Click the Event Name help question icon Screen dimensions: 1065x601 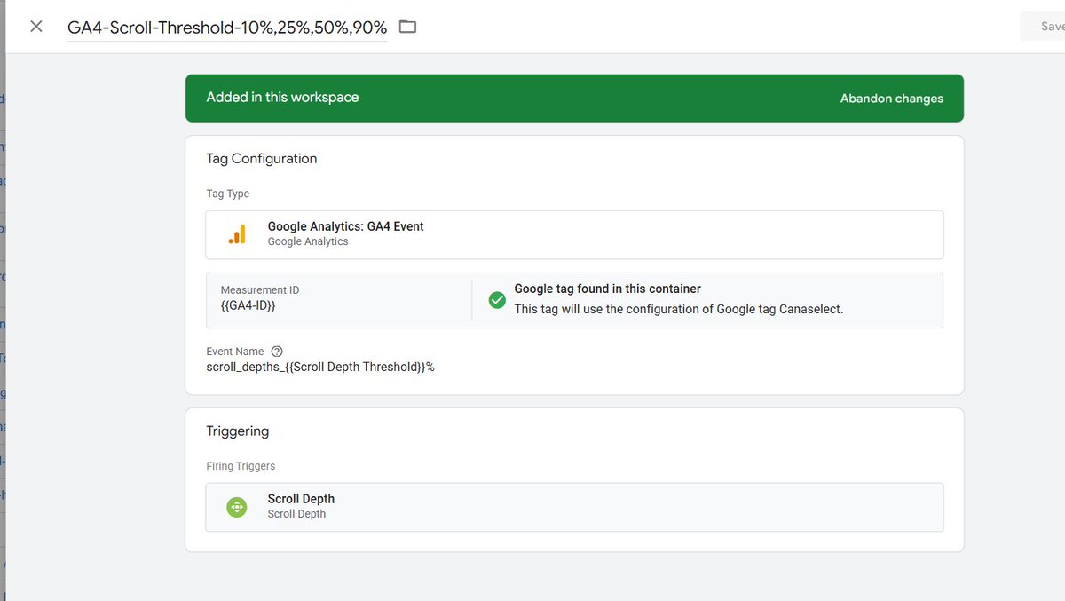(x=276, y=351)
